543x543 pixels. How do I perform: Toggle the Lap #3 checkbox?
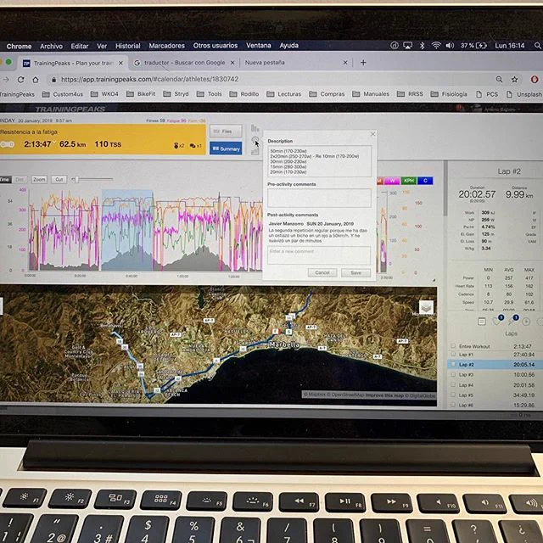[x=453, y=374]
